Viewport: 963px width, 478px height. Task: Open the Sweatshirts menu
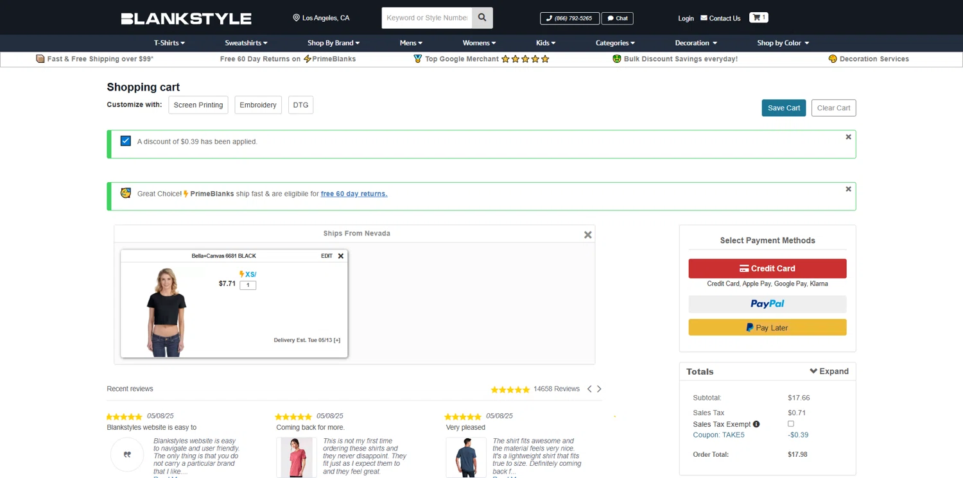click(246, 43)
